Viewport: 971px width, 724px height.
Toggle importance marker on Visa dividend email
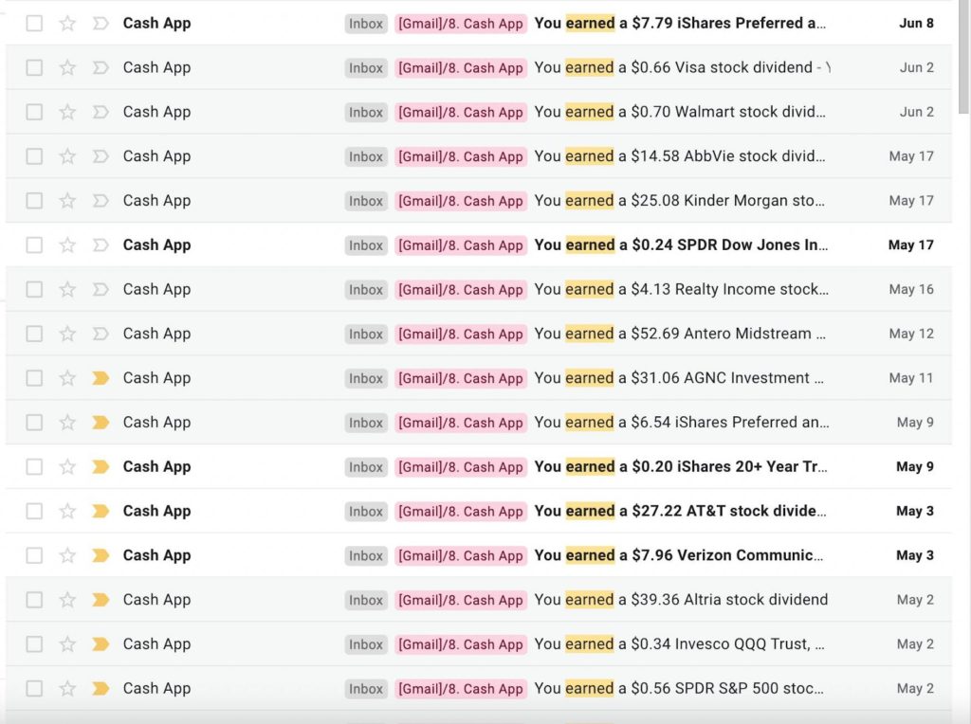coord(101,68)
